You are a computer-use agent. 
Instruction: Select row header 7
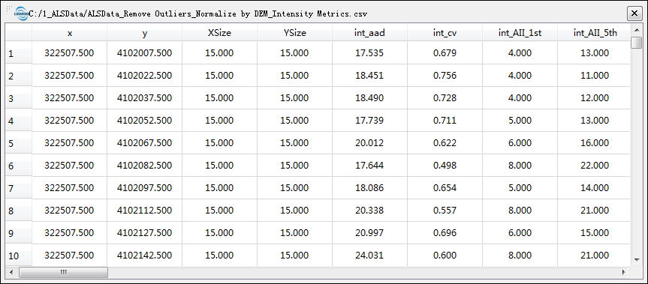pyautogui.click(x=19, y=188)
